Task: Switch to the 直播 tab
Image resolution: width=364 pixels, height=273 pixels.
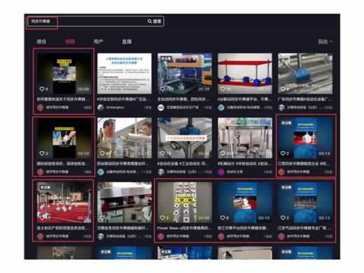Action: [x=127, y=42]
